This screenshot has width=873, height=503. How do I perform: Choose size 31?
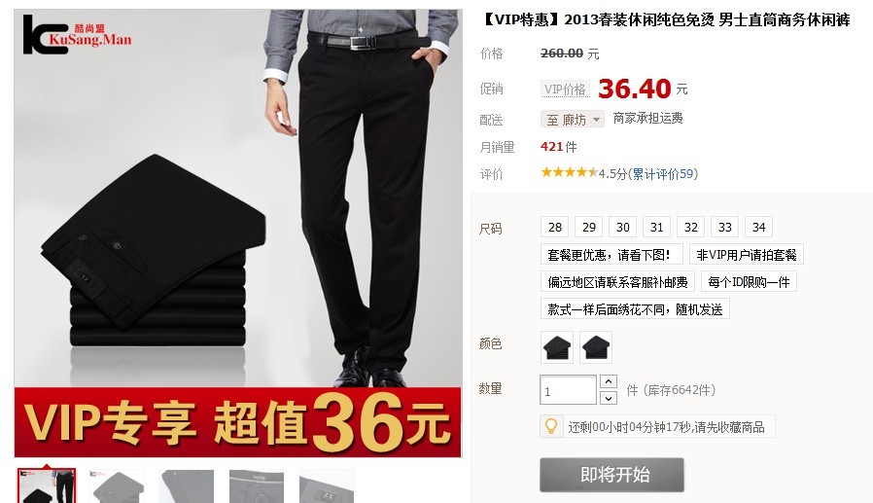click(657, 228)
